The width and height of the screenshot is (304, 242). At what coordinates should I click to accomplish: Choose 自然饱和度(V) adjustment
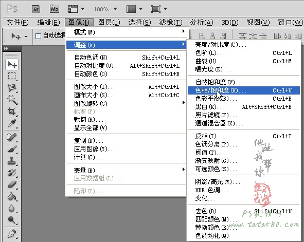[244, 82]
